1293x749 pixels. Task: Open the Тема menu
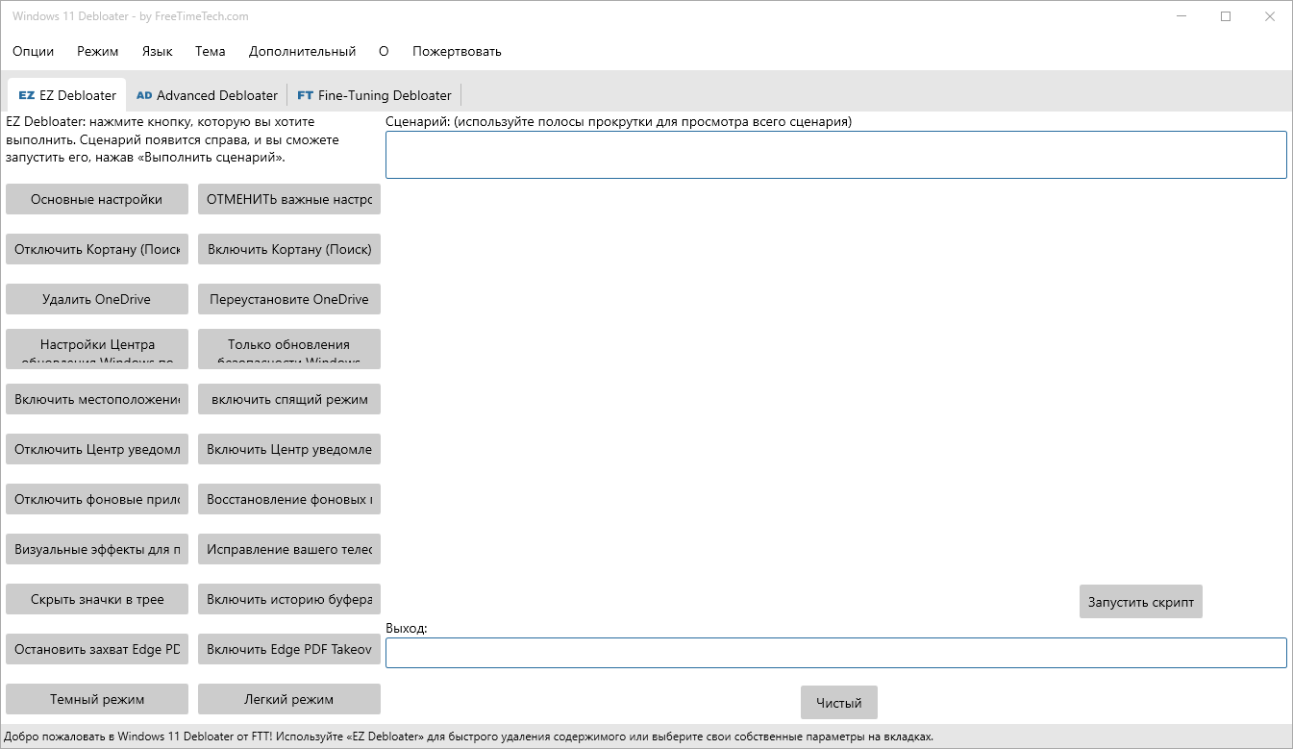tap(210, 51)
